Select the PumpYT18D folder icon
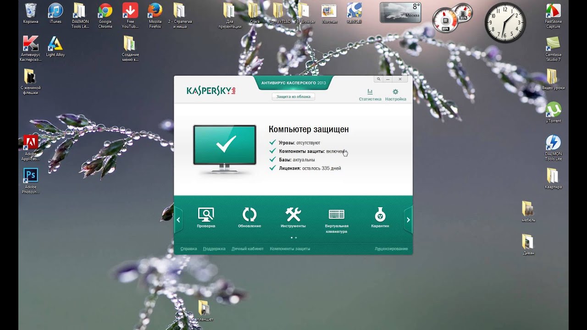The width and height of the screenshot is (587, 330). (279, 14)
